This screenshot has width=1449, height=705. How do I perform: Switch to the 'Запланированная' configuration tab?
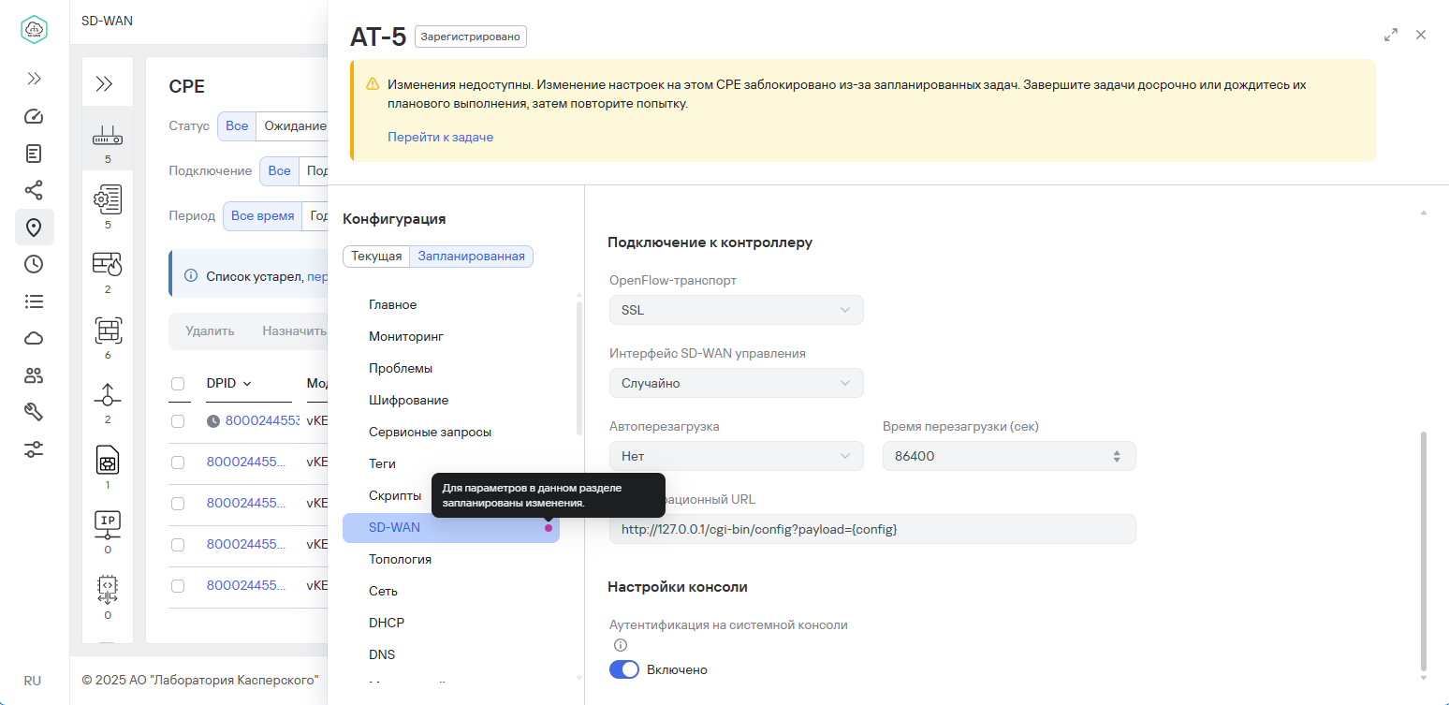tap(471, 257)
